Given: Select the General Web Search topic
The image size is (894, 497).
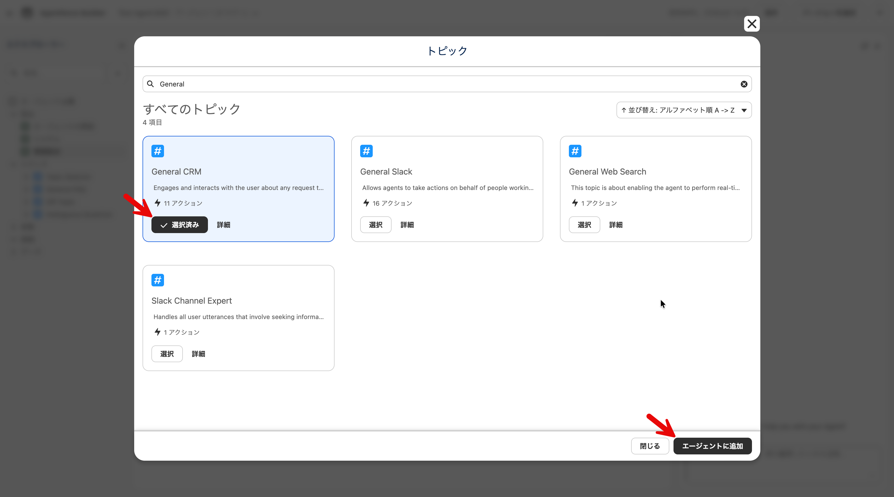Looking at the screenshot, I should click(x=584, y=225).
